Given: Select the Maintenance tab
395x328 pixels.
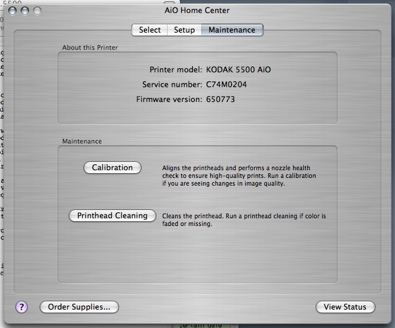Looking at the screenshot, I should [232, 30].
